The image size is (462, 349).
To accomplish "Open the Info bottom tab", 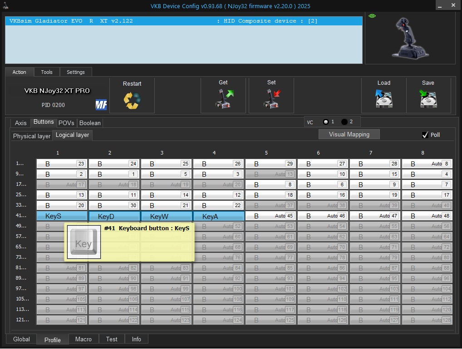I will (x=137, y=339).
